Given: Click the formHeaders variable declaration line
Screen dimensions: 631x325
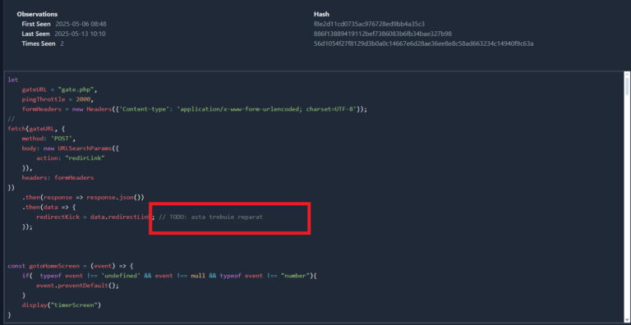Looking at the screenshot, I should click(x=195, y=109).
